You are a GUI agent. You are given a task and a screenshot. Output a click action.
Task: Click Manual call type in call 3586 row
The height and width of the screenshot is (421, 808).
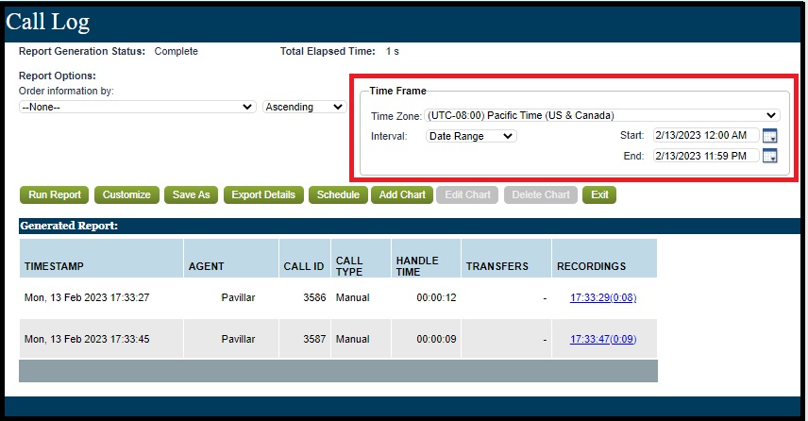(352, 297)
